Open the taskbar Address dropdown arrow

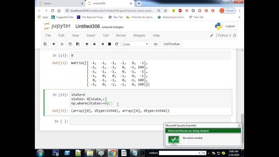coord(199,153)
